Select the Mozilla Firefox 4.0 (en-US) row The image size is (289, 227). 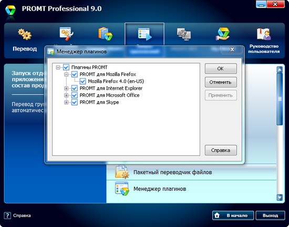pyautogui.click(x=116, y=81)
